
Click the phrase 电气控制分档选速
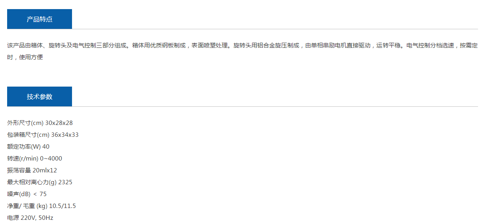coord(430,45)
